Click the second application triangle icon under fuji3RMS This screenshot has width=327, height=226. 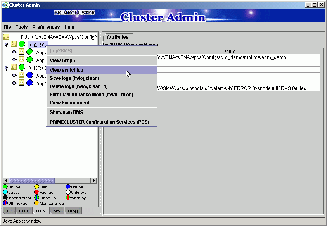pyautogui.click(x=21, y=83)
